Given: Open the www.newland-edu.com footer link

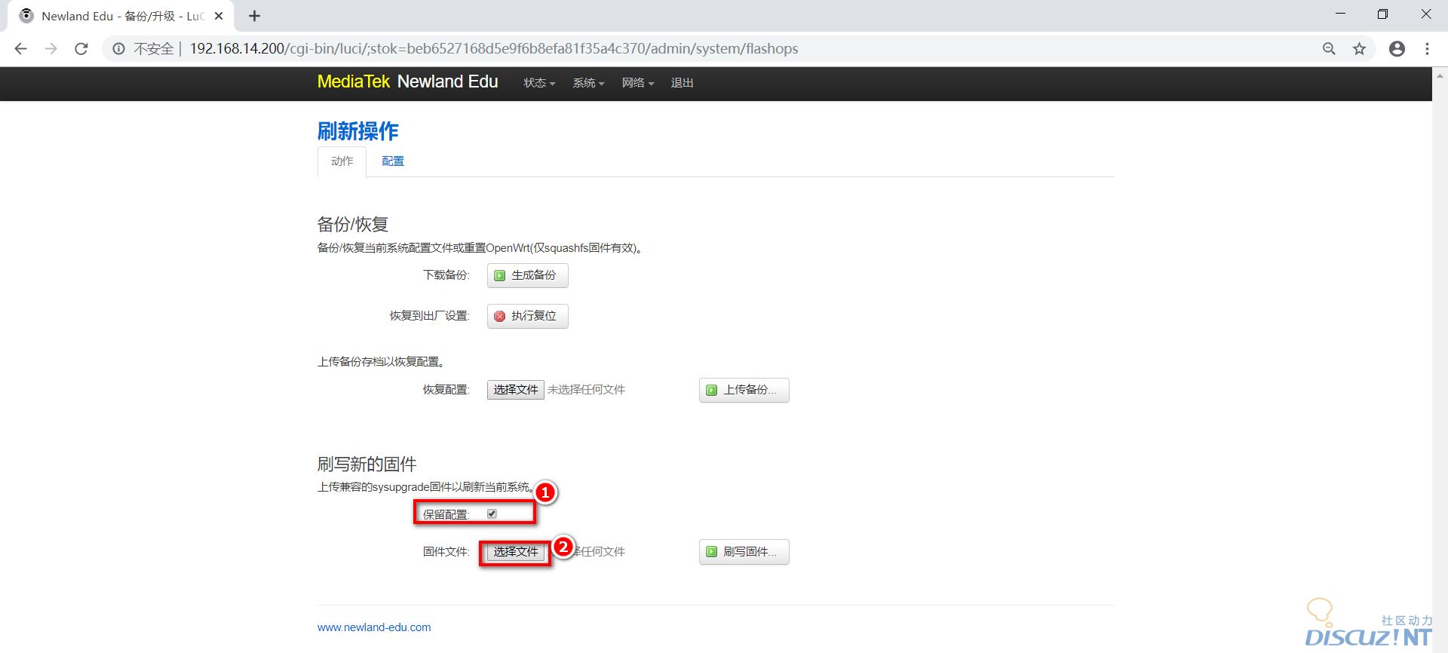Looking at the screenshot, I should click(x=374, y=627).
